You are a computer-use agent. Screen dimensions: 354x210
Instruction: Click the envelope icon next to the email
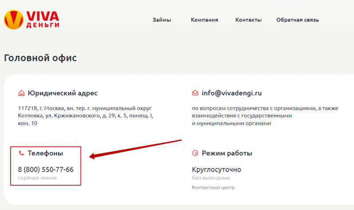click(195, 93)
